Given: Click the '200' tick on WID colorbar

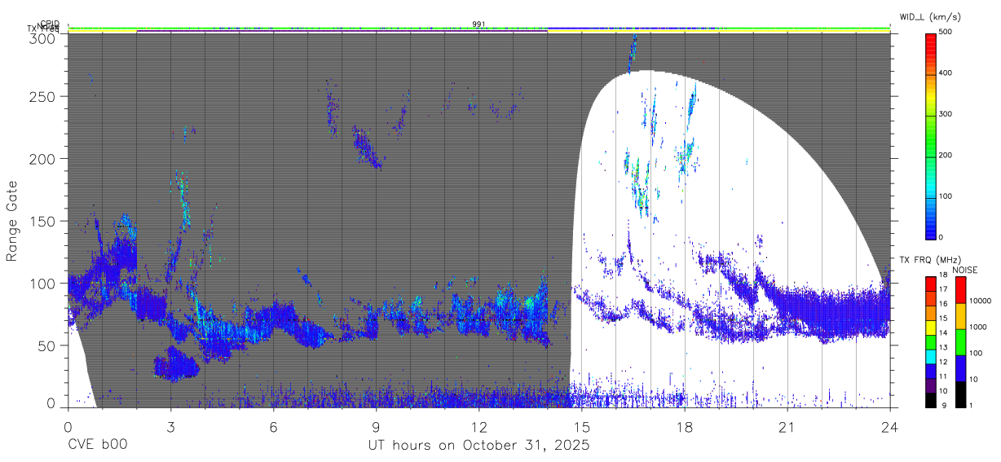Looking at the screenshot, I should (x=946, y=155).
